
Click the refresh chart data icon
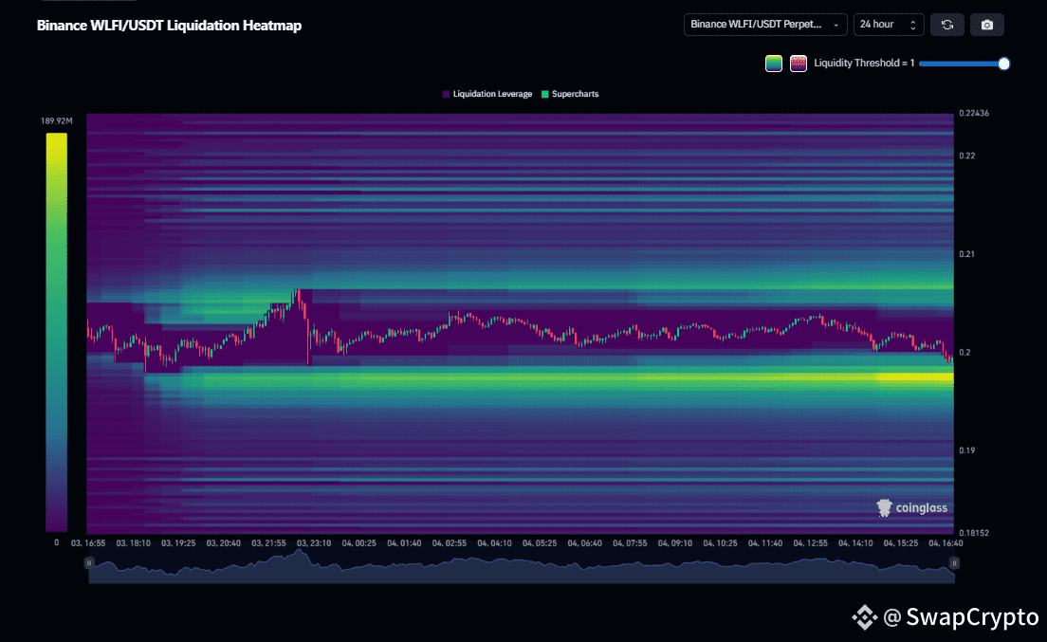pos(946,25)
